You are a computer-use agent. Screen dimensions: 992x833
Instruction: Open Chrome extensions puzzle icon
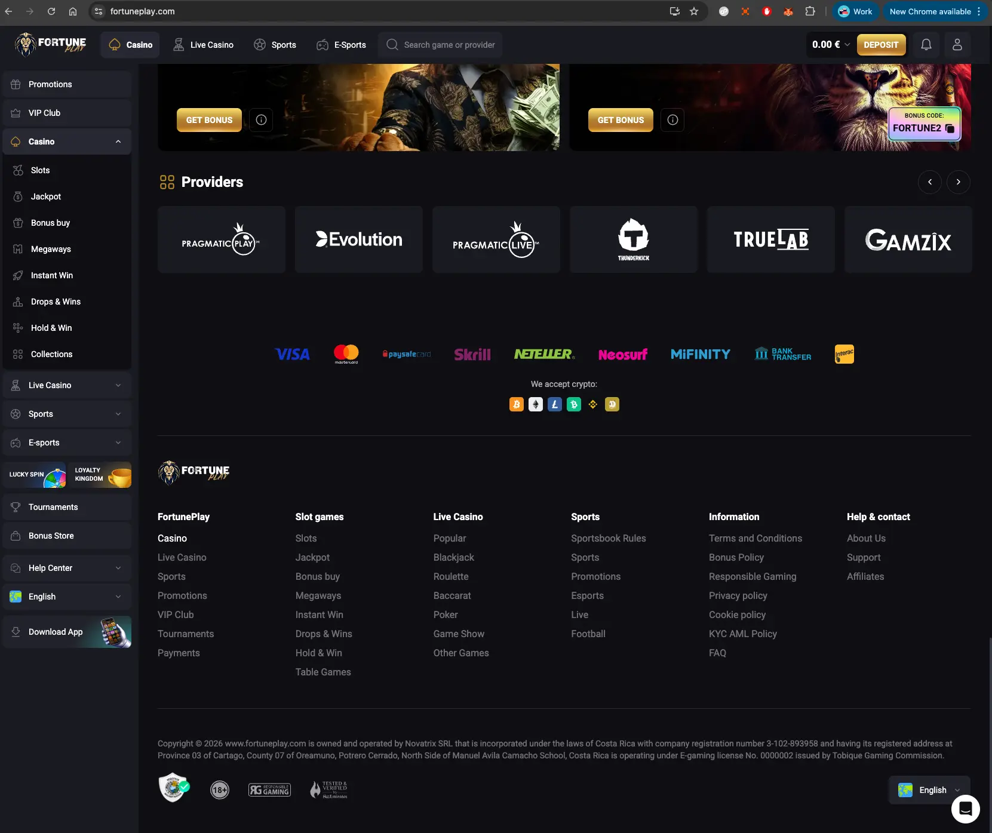pos(810,11)
